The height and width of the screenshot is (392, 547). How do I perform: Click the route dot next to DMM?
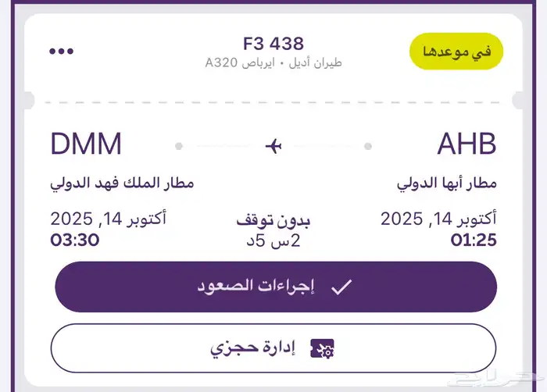point(179,146)
